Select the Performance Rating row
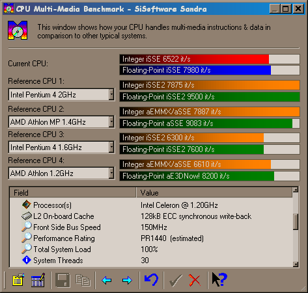This screenshot has width=308, height=293. pyautogui.click(x=151, y=238)
